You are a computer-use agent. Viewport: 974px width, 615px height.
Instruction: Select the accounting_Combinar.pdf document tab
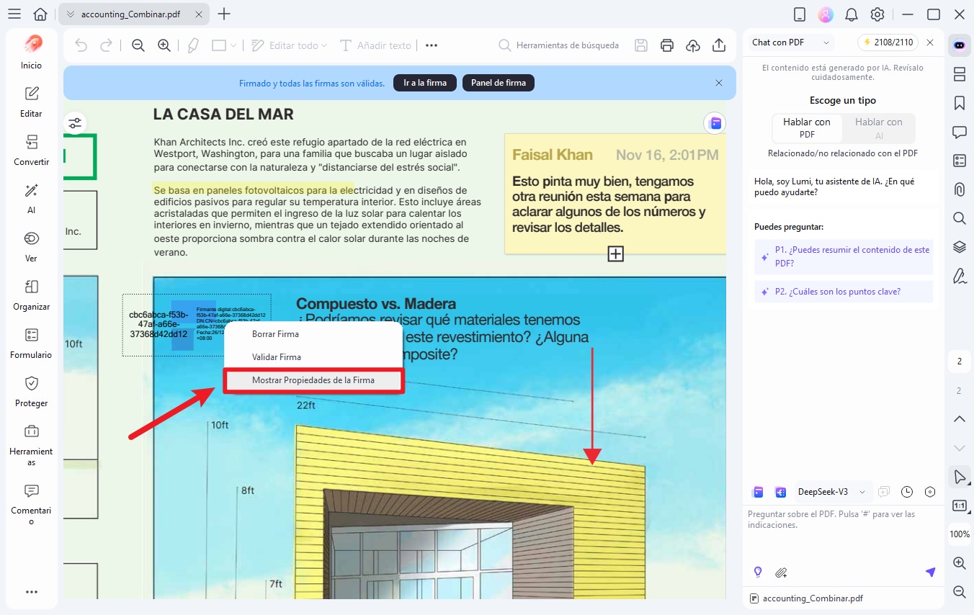point(133,13)
